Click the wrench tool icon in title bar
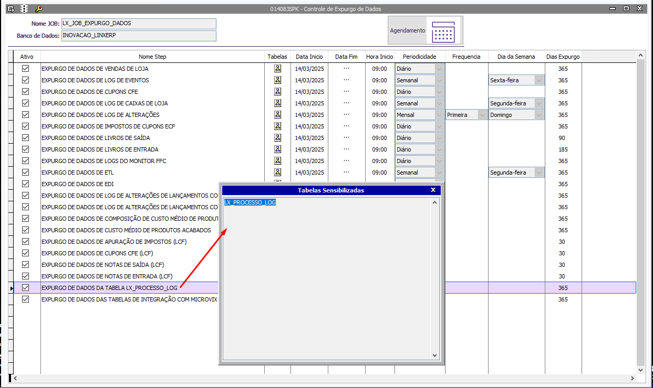The height and width of the screenshot is (388, 653). tap(38, 9)
